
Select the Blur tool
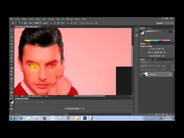coord(11,71)
